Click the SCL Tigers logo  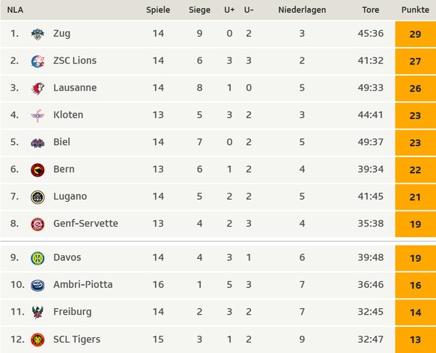pyautogui.click(x=37, y=340)
